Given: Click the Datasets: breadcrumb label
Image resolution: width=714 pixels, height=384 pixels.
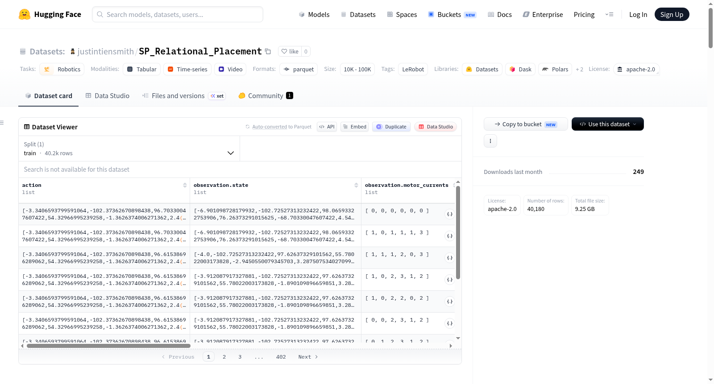Looking at the screenshot, I should click(47, 51).
